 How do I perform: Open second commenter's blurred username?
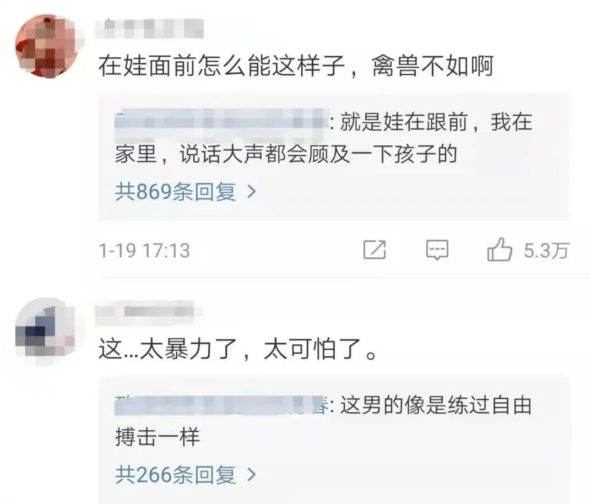(145, 312)
